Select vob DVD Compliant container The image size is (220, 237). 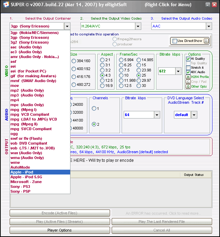40,143
